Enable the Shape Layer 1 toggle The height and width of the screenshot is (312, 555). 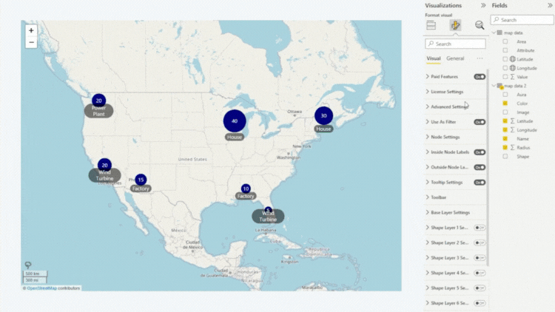[480, 228]
